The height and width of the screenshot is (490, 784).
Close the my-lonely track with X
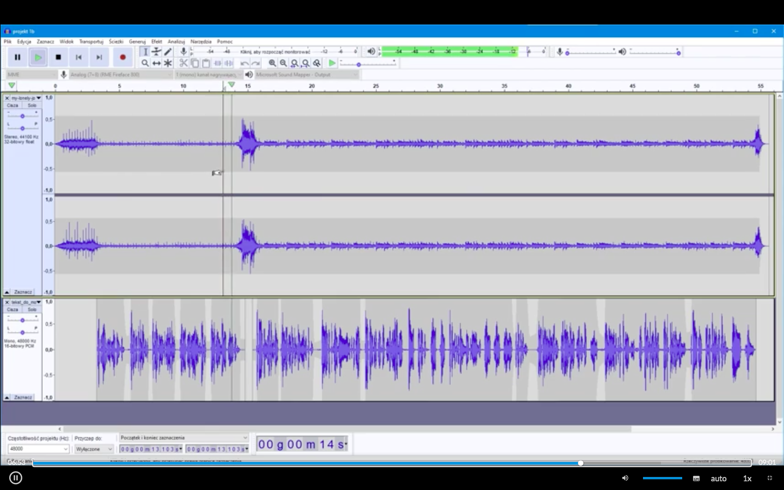7,98
